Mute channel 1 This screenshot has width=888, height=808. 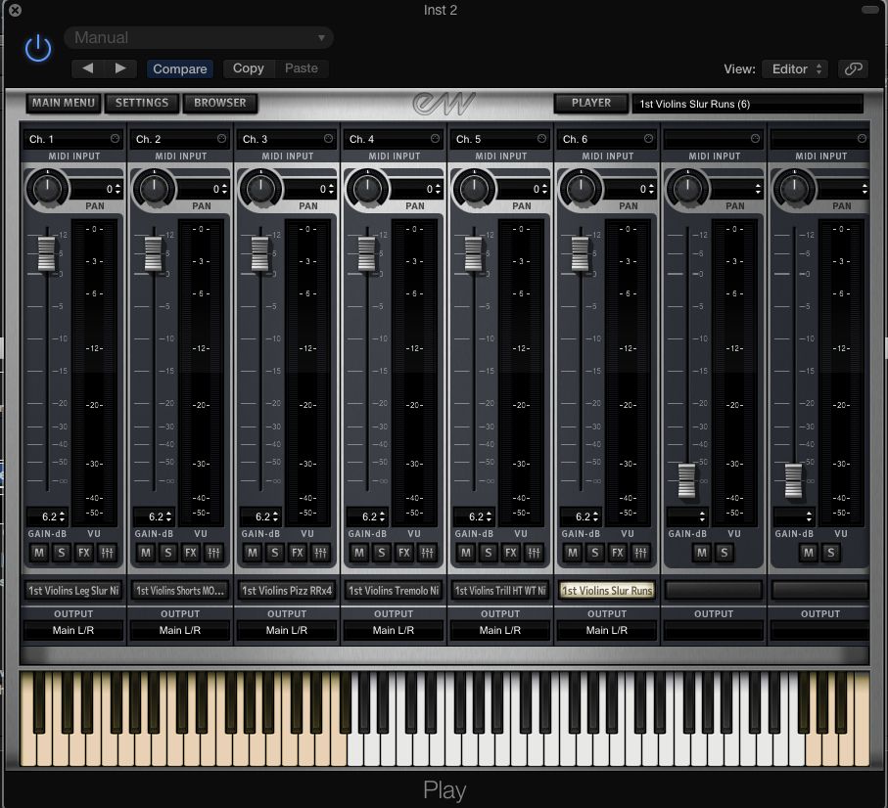pyautogui.click(x=38, y=553)
